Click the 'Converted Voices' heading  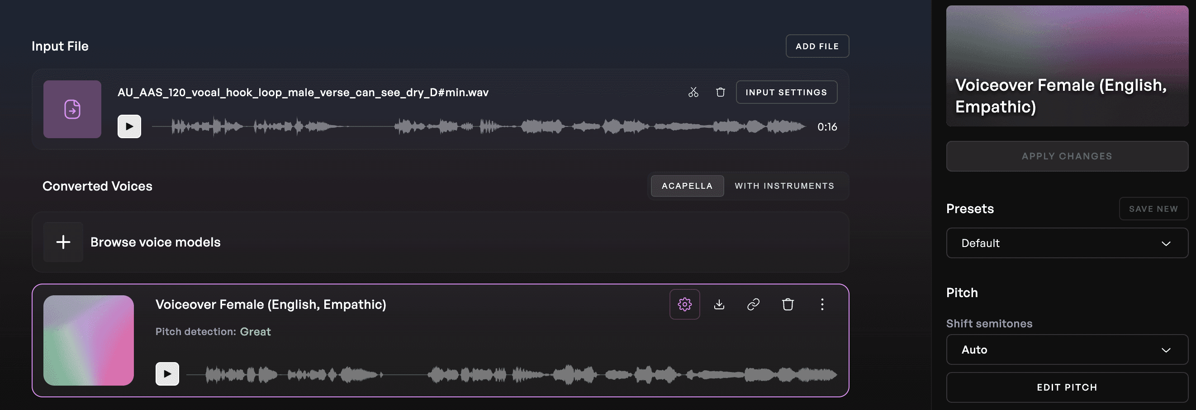pos(98,186)
